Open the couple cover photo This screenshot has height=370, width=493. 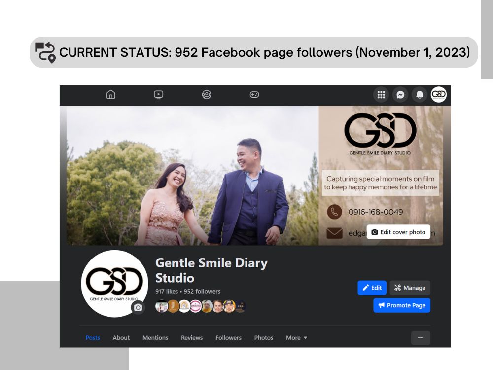pyautogui.click(x=192, y=176)
